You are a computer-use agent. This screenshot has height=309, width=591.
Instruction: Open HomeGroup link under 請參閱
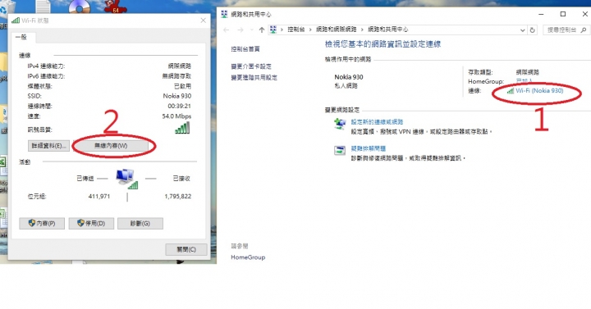click(248, 257)
